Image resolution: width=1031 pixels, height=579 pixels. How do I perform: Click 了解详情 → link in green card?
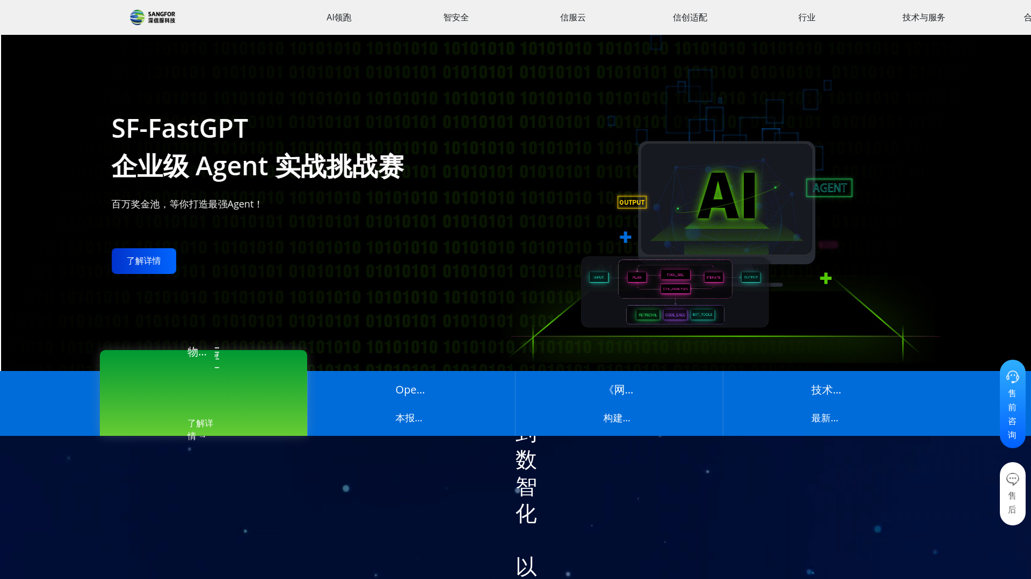click(200, 429)
